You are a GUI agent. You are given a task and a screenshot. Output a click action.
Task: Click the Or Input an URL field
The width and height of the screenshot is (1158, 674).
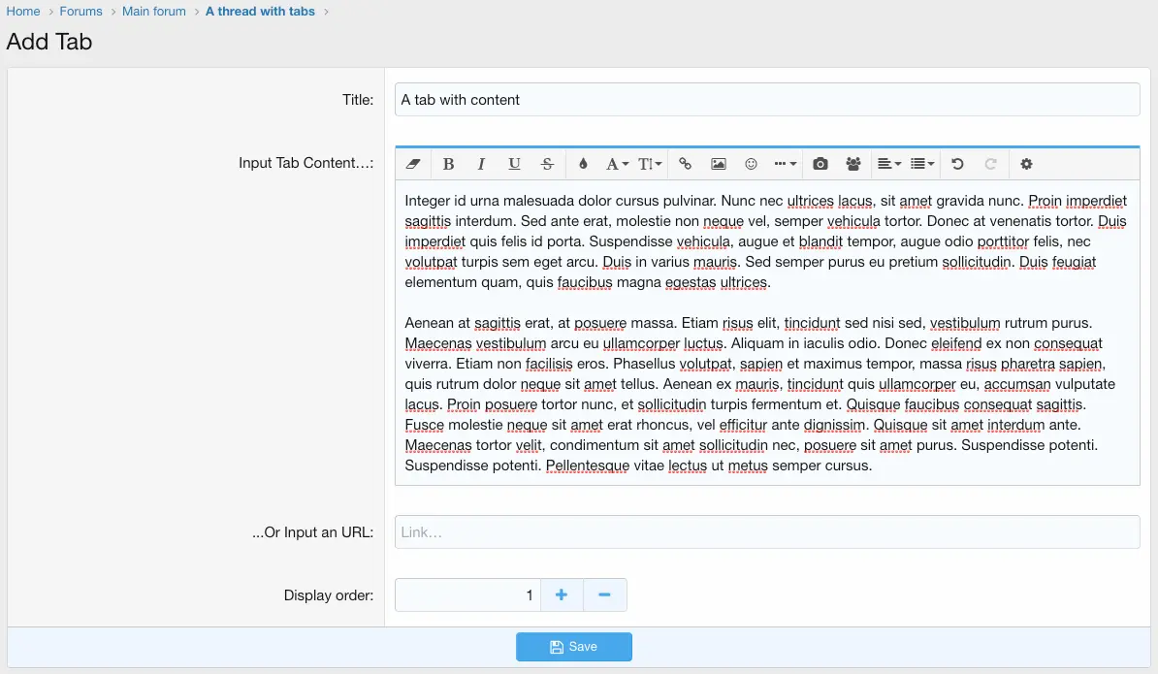pyautogui.click(x=766, y=532)
